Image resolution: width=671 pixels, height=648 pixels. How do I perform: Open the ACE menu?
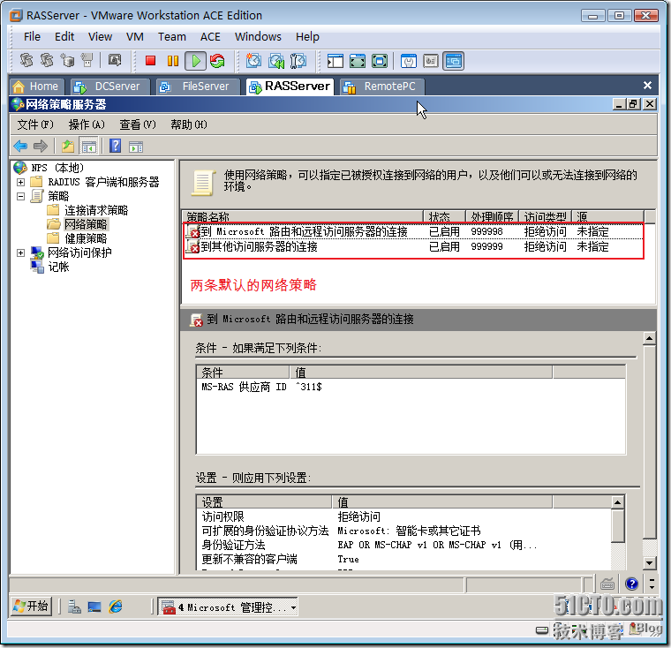pyautogui.click(x=210, y=37)
